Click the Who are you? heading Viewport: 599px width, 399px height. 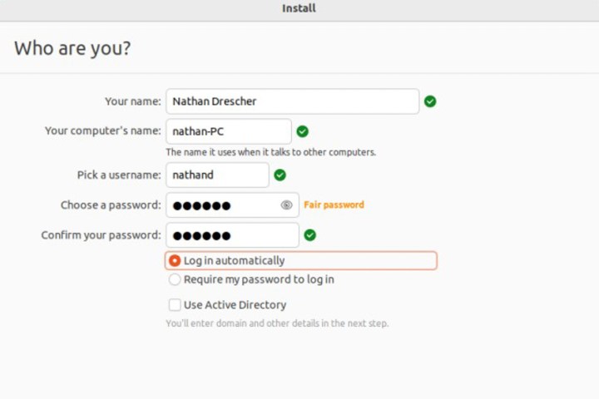pyautogui.click(x=72, y=48)
